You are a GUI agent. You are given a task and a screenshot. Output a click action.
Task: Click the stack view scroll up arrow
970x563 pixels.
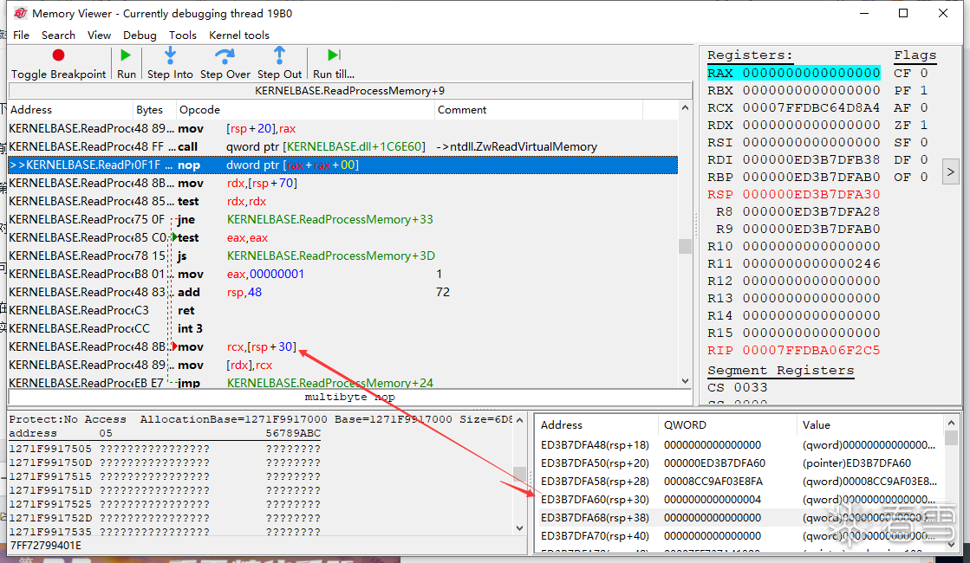click(x=952, y=424)
